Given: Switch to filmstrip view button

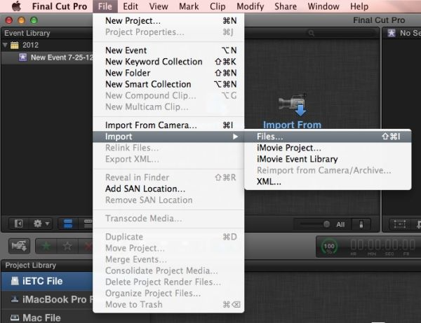Looking at the screenshot, I should [68, 224].
